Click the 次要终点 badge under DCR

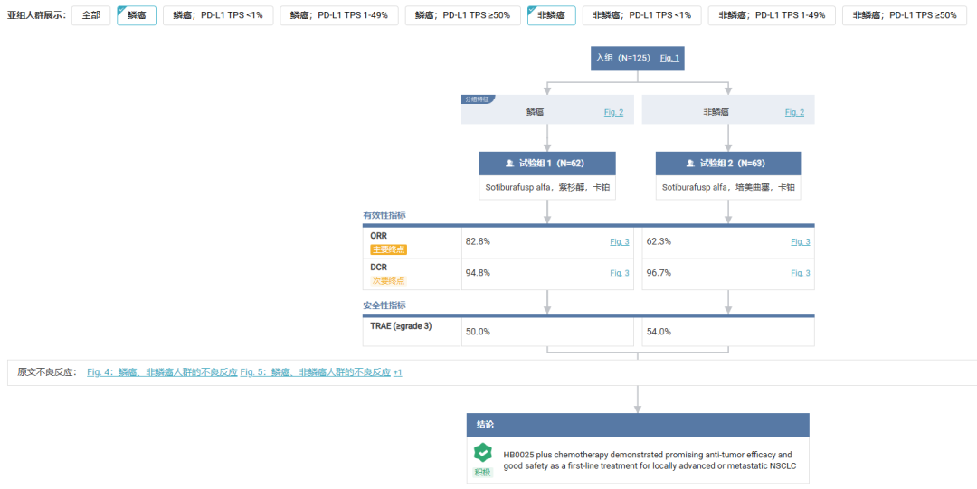pyautogui.click(x=389, y=281)
